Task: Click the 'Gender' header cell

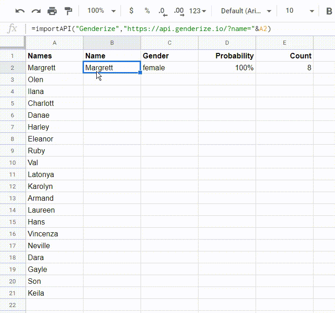Action: click(x=169, y=56)
